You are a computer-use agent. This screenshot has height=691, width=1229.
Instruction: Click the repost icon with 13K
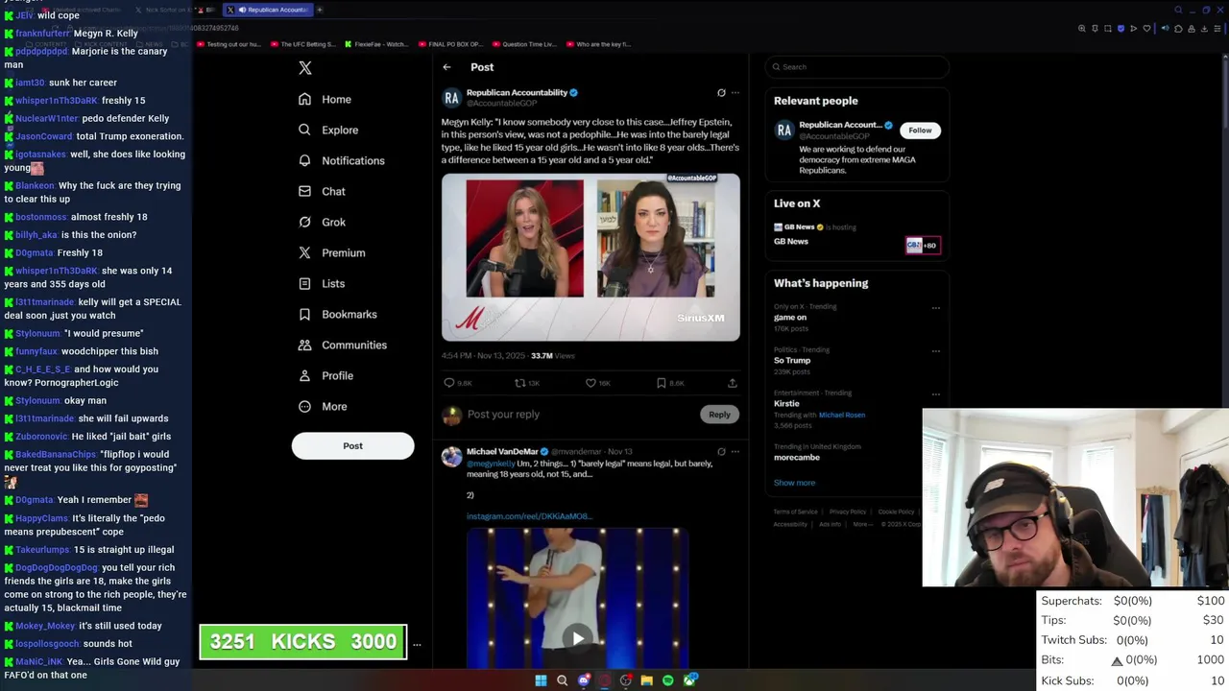coord(519,383)
